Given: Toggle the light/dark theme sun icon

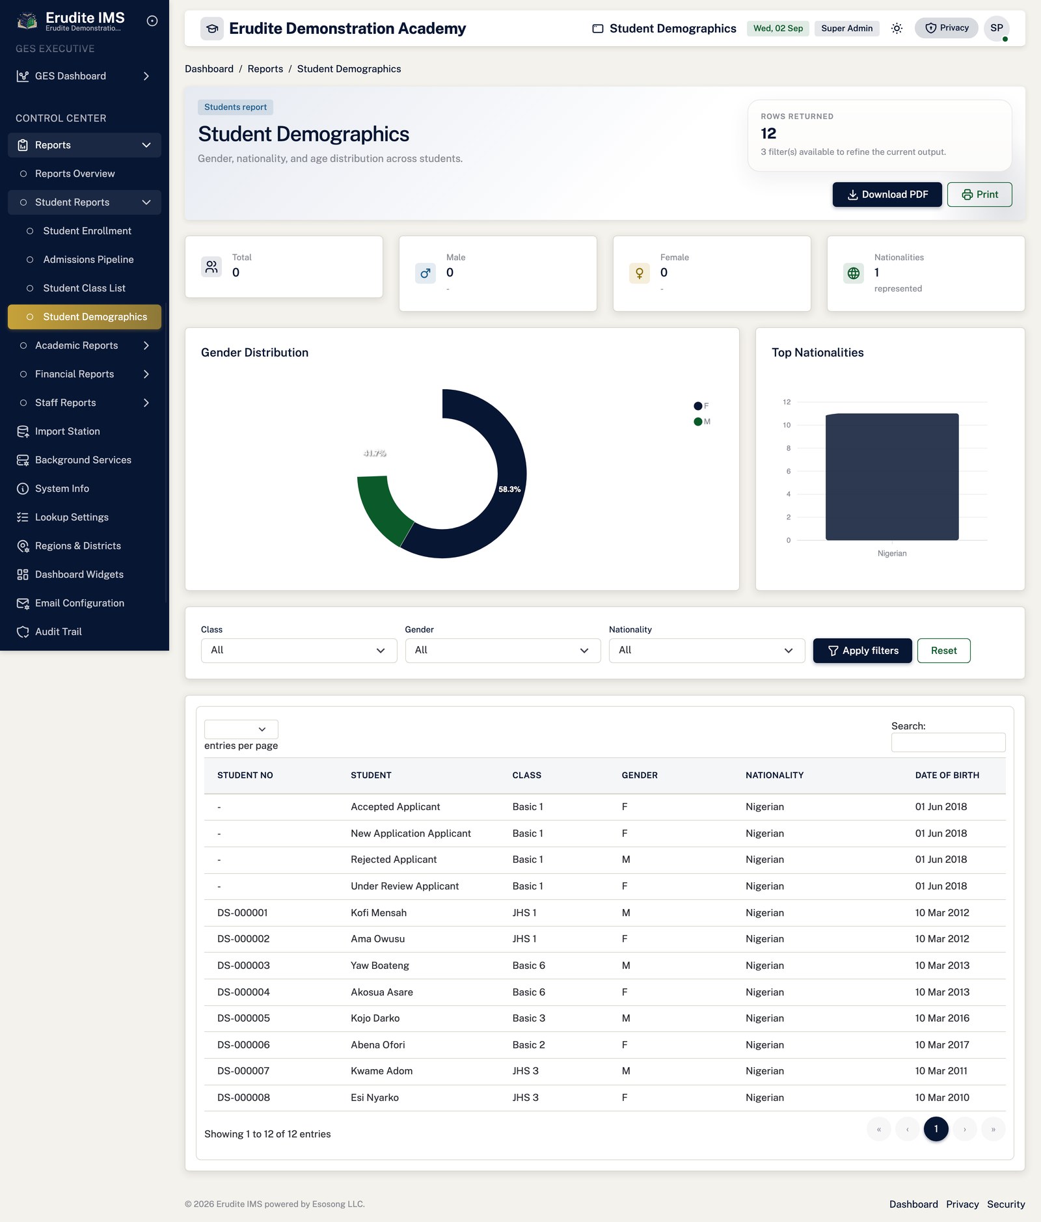Looking at the screenshot, I should (897, 29).
